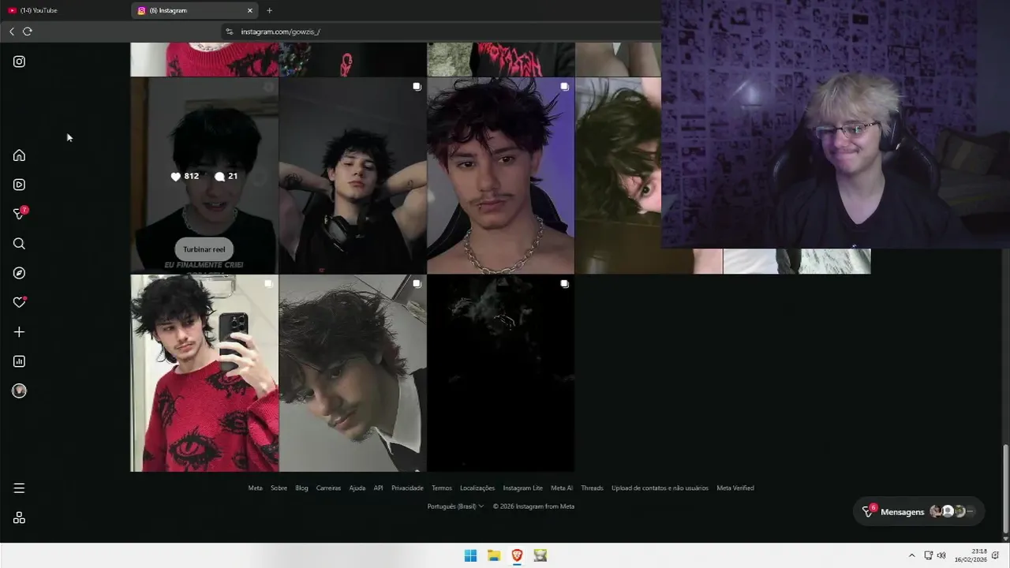
Task: Open API footer link
Action: 378,488
